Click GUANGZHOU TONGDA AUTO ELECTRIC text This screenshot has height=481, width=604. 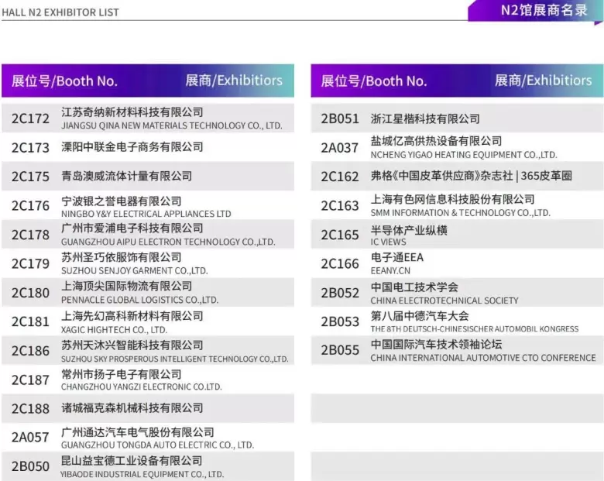tap(157, 445)
